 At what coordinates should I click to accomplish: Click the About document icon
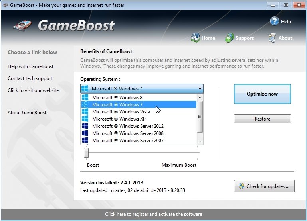click(x=272, y=38)
